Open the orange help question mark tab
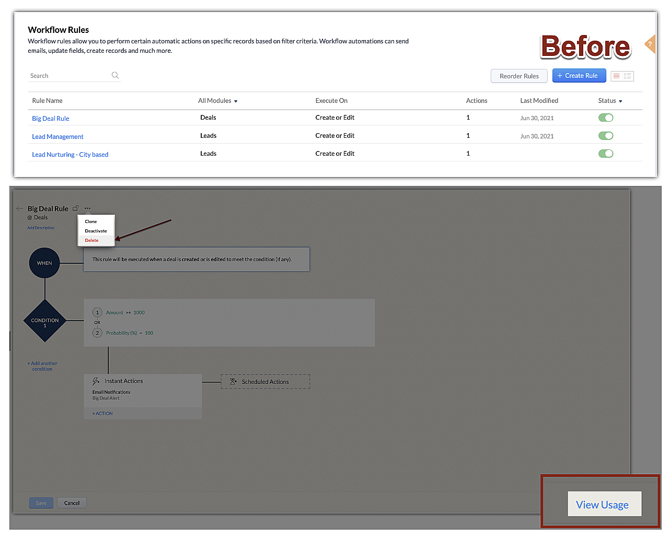Viewport: 670px width, 539px height. pyautogui.click(x=650, y=44)
